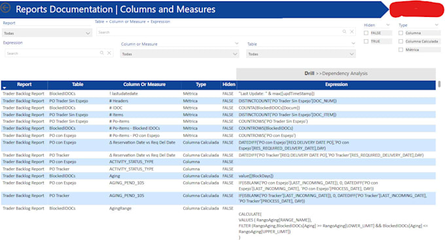Collapse the Hiden slicer chevron
Screen dimensions: 445x240
[388, 25]
